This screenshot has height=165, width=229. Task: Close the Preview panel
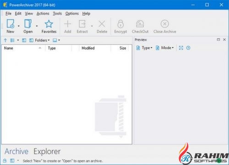(224, 40)
